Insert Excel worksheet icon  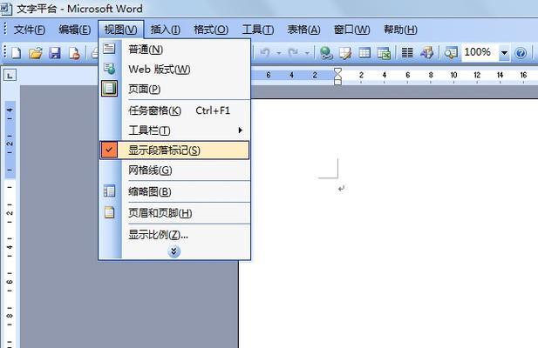pyautogui.click(x=384, y=53)
